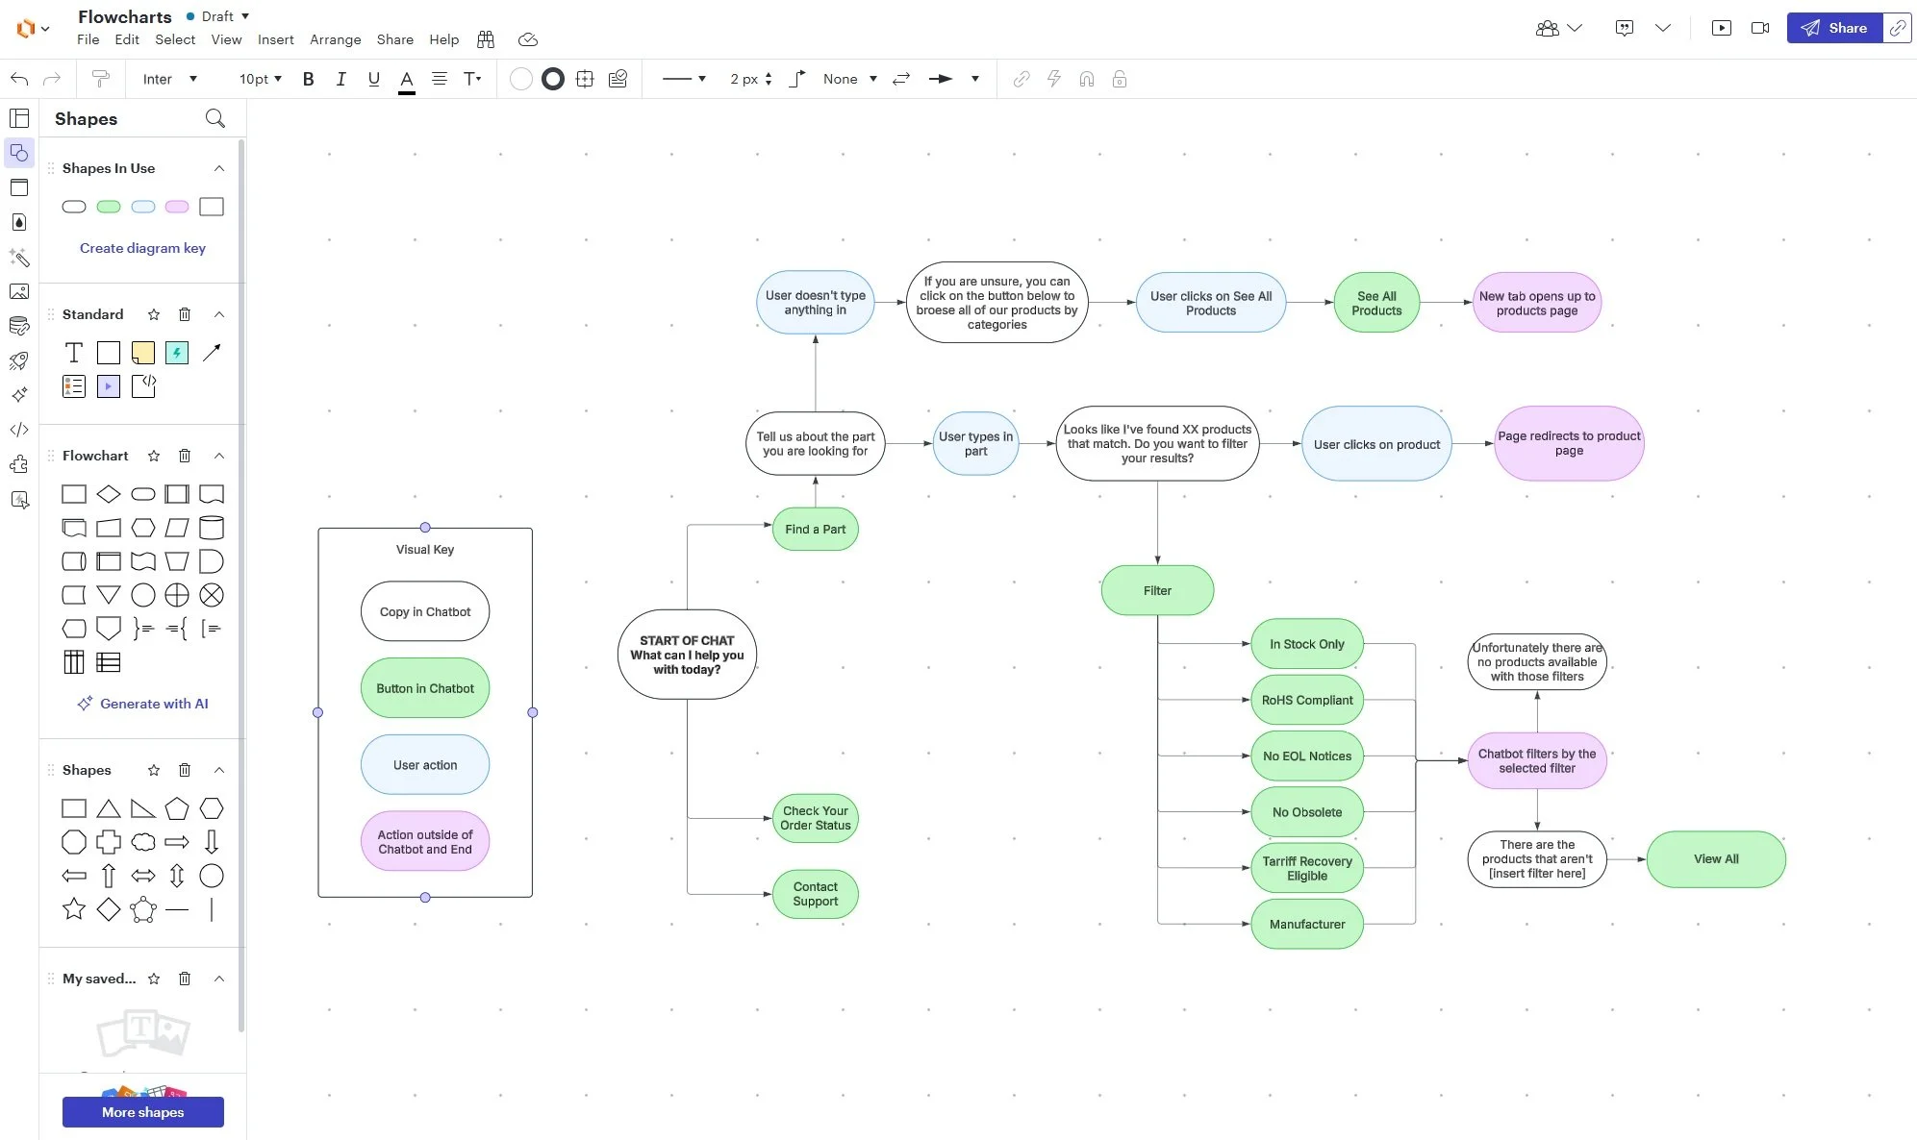This screenshot has width=1917, height=1140.
Task: Click the star shape in Shapes library
Action: pos(74,909)
